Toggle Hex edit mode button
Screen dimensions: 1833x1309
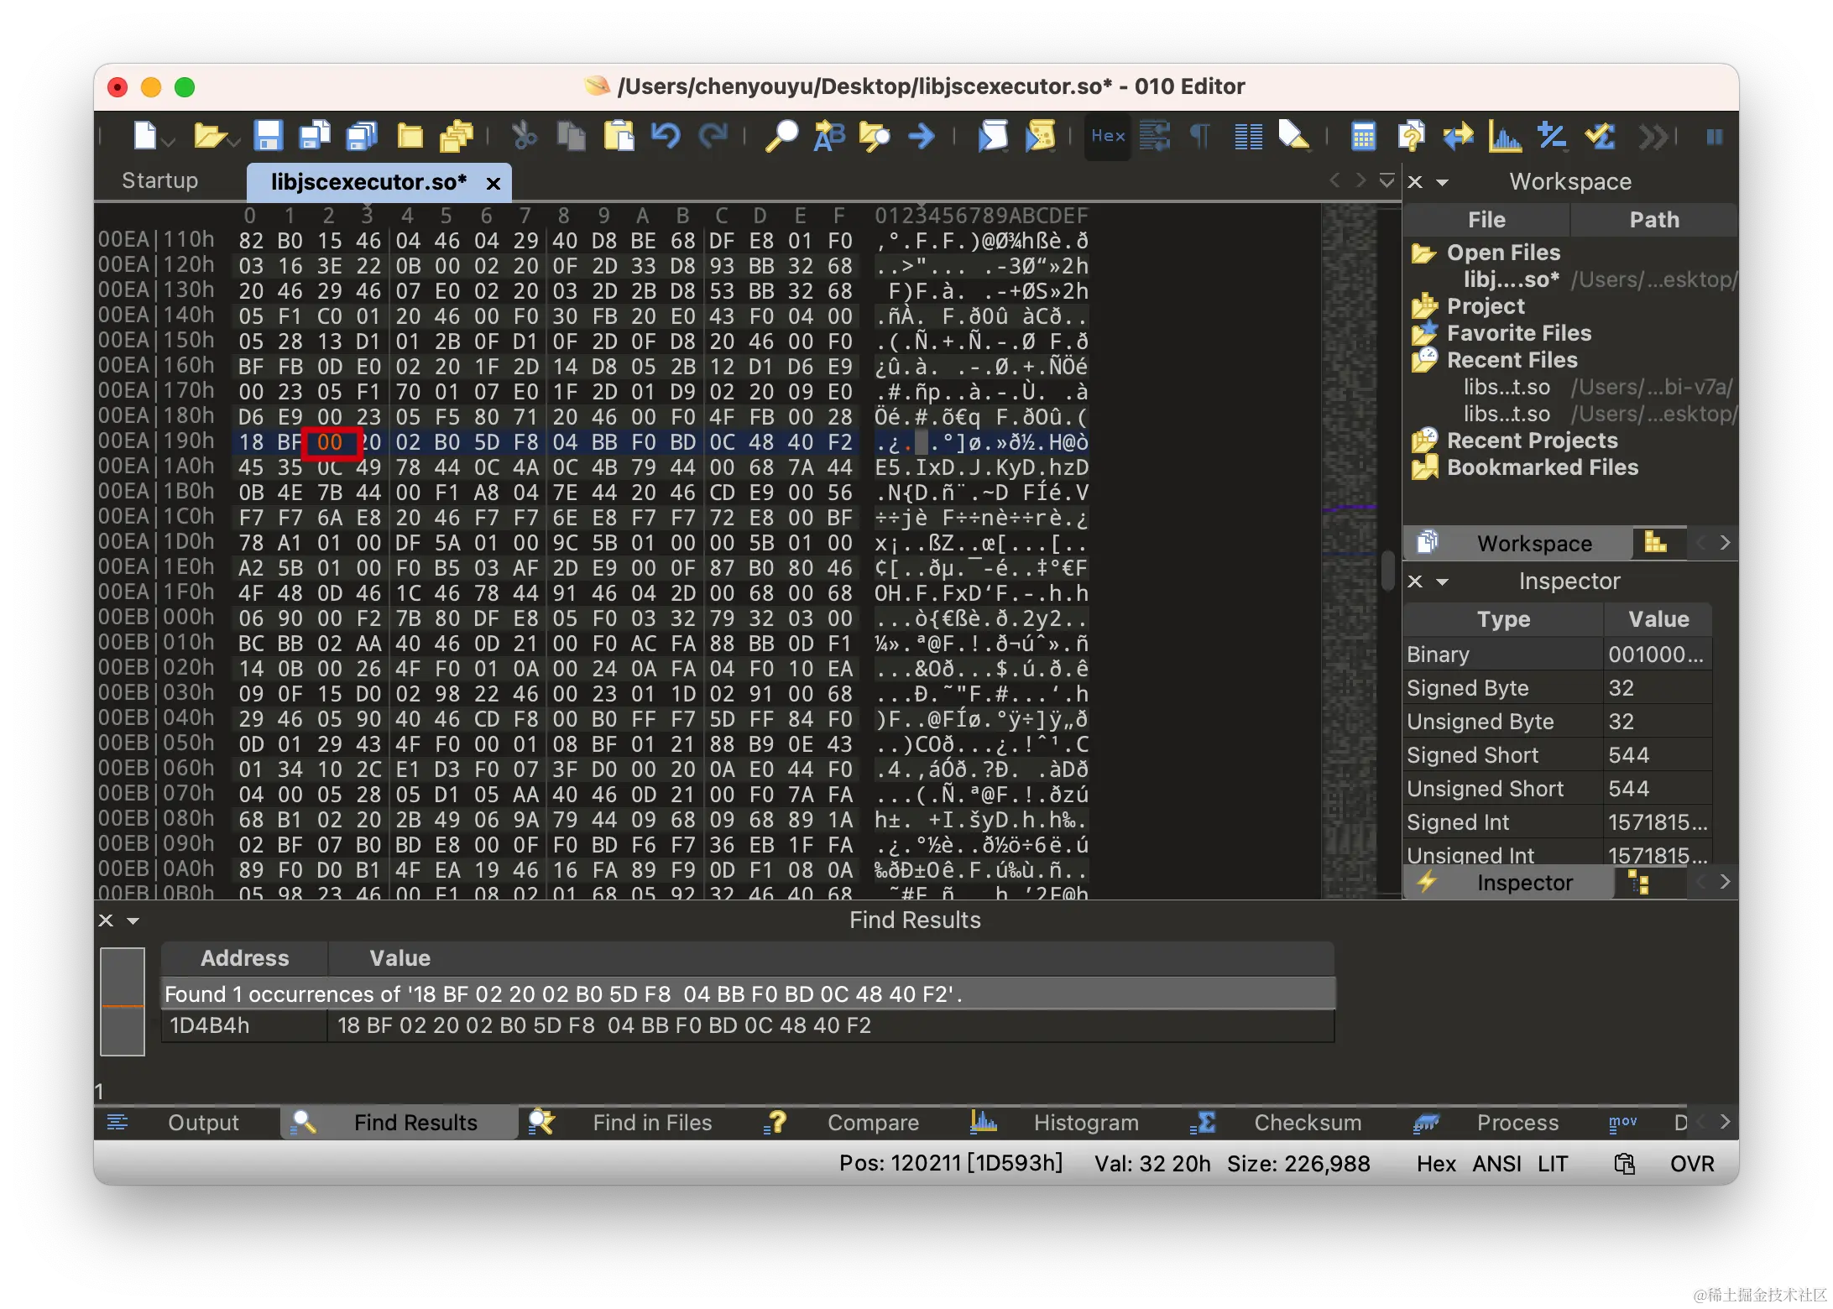point(1108,136)
